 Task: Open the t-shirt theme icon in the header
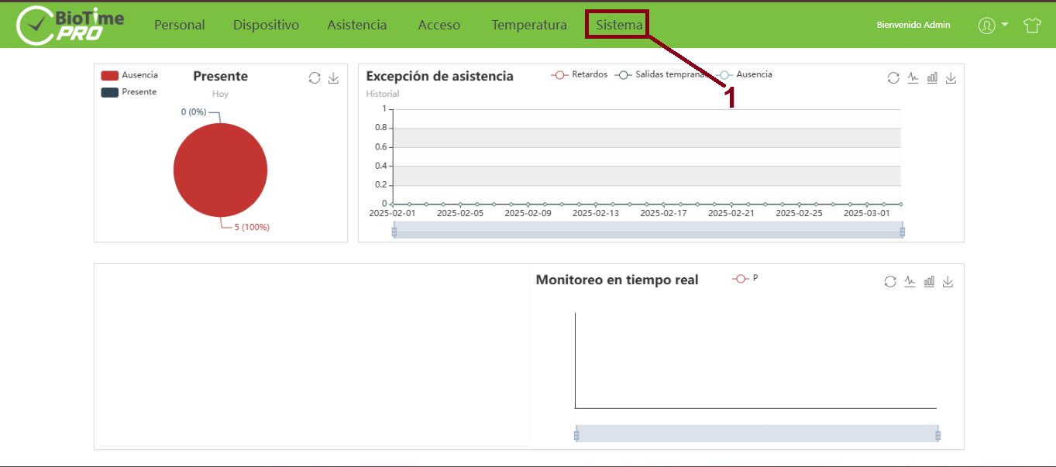pyautogui.click(x=1032, y=25)
